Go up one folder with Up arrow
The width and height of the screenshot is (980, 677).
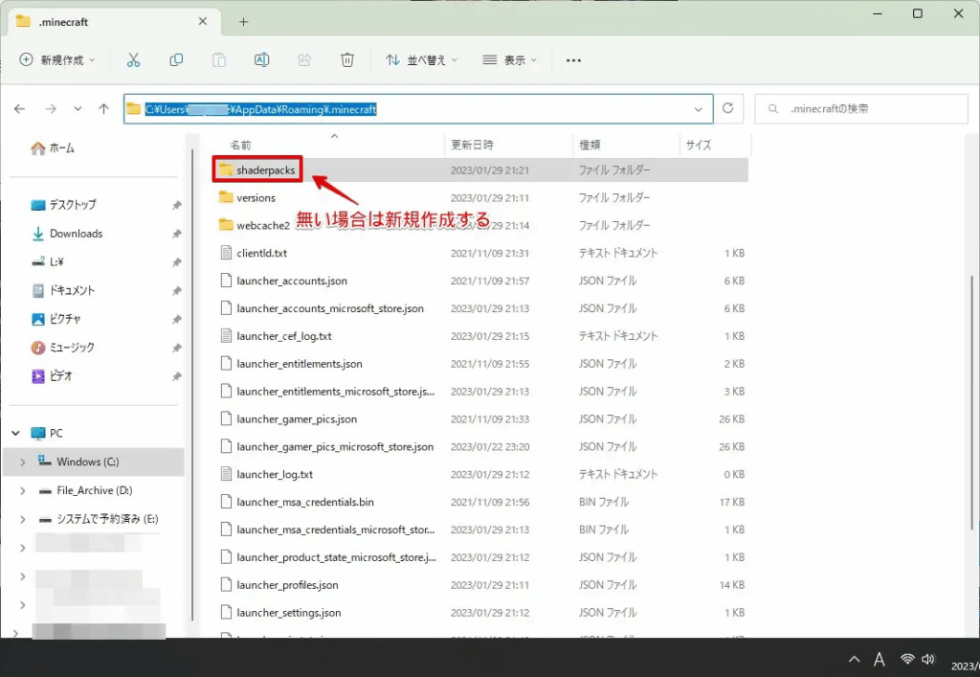click(103, 109)
